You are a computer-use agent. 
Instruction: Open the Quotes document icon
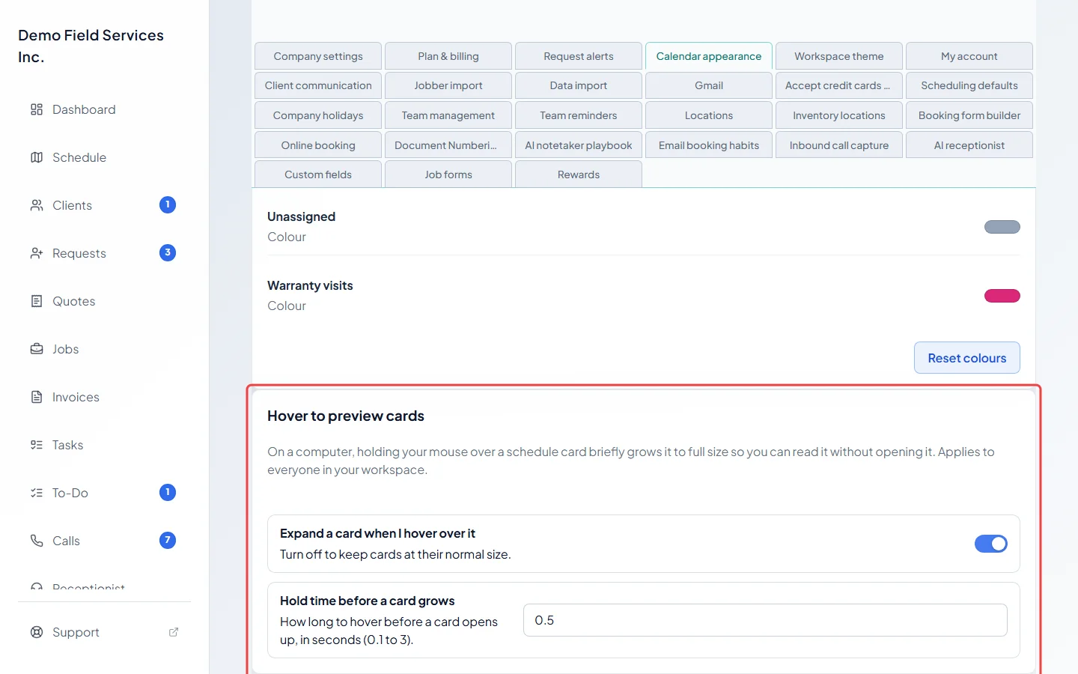click(37, 301)
